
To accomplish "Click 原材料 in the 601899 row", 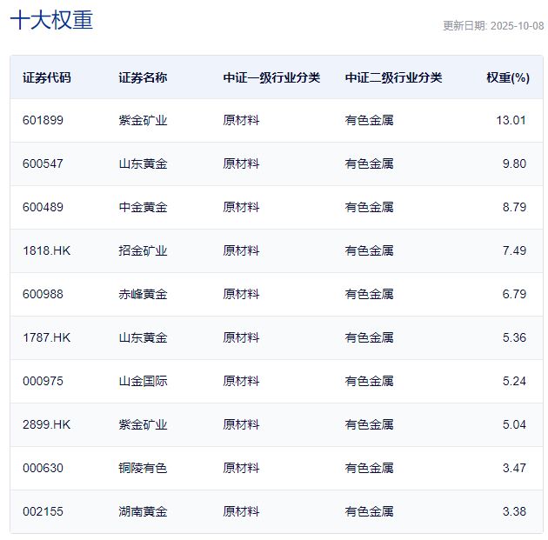I will 242,120.
